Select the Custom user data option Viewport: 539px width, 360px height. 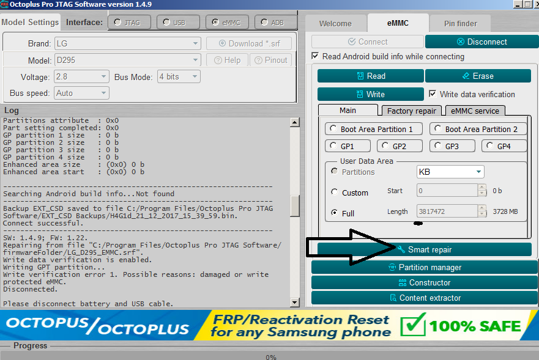coord(334,192)
